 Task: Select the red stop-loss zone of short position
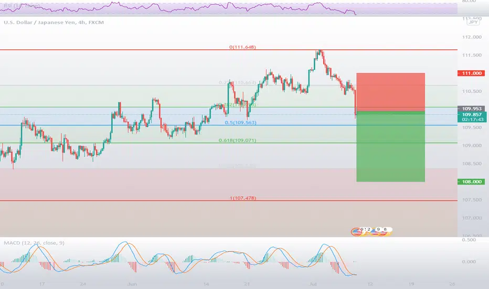(x=390, y=92)
